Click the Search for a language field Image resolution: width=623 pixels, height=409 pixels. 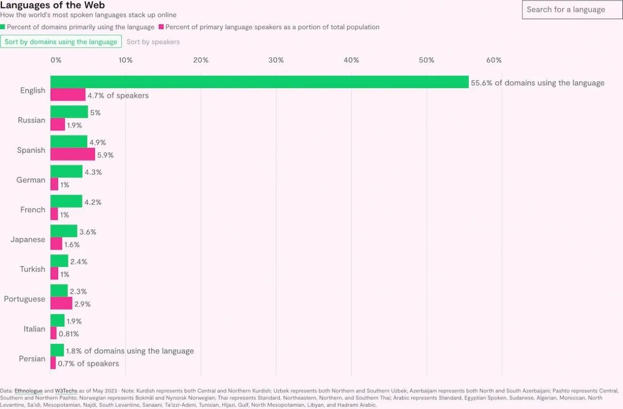[x=572, y=10]
